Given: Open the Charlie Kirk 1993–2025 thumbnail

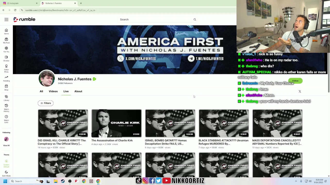Looking at the screenshot, I should (x=117, y=123).
